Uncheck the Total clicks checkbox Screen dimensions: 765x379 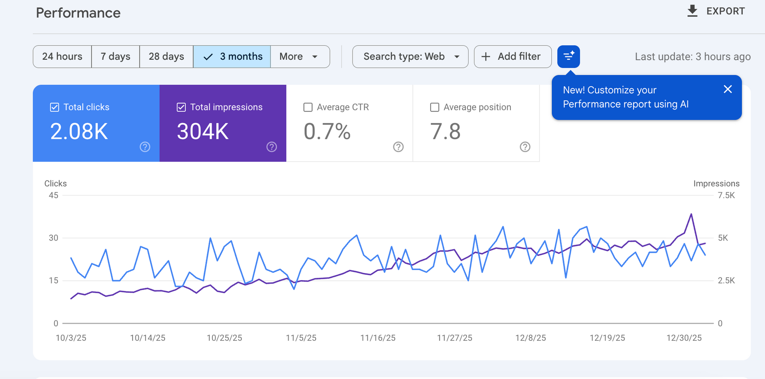[55, 107]
